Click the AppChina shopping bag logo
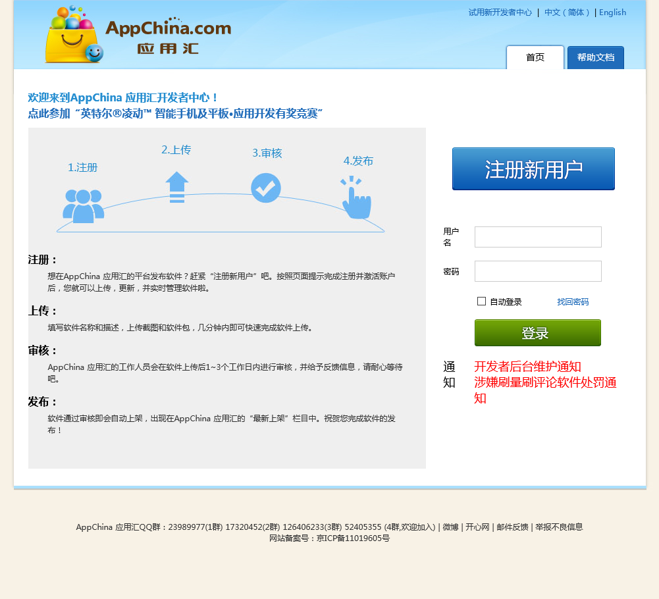 [x=74, y=34]
